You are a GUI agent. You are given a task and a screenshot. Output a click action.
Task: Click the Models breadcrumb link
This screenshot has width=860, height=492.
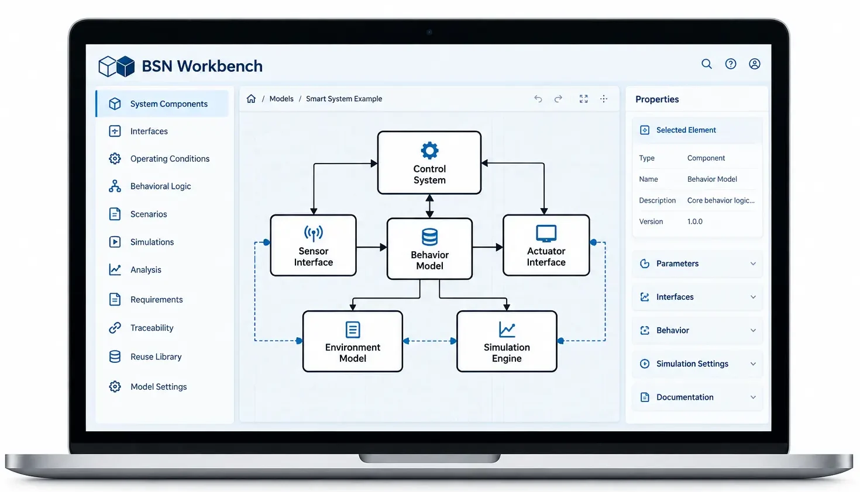point(281,99)
